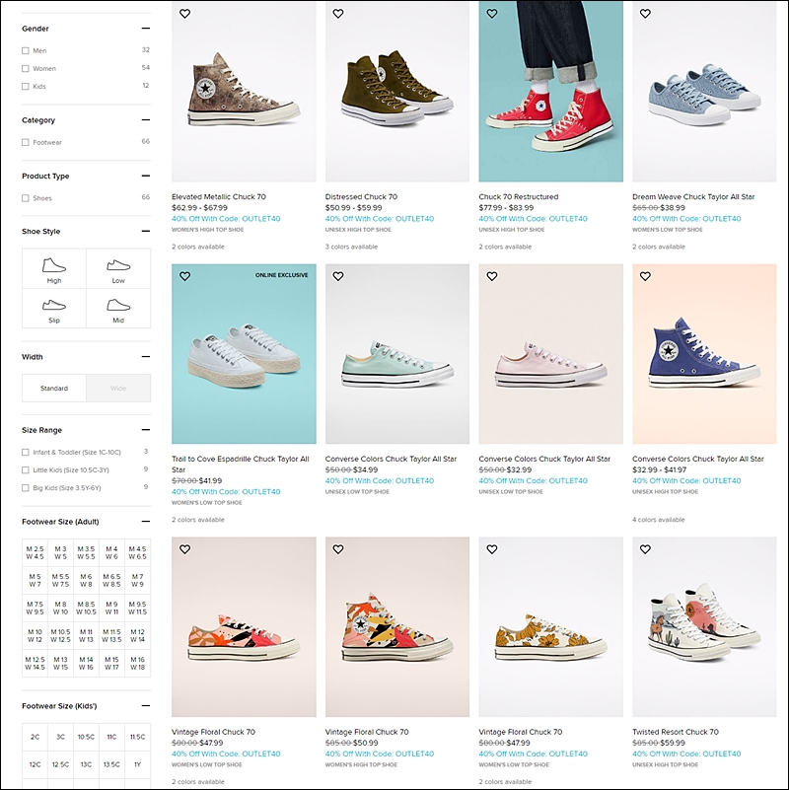This screenshot has height=790, width=789.
Task: Choose kids' size 2C
Action: coord(35,737)
